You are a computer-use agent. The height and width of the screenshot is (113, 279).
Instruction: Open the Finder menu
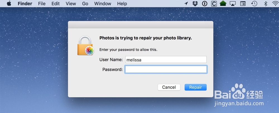click(25, 4)
